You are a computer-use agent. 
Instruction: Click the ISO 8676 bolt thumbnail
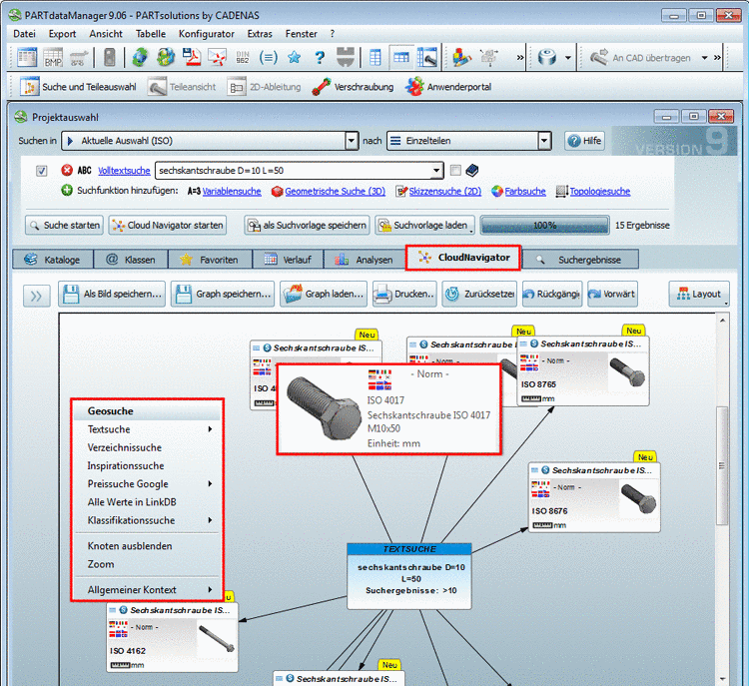[639, 498]
